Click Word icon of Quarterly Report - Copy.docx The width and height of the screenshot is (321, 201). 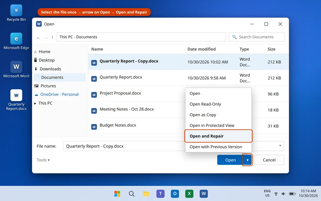point(94,63)
